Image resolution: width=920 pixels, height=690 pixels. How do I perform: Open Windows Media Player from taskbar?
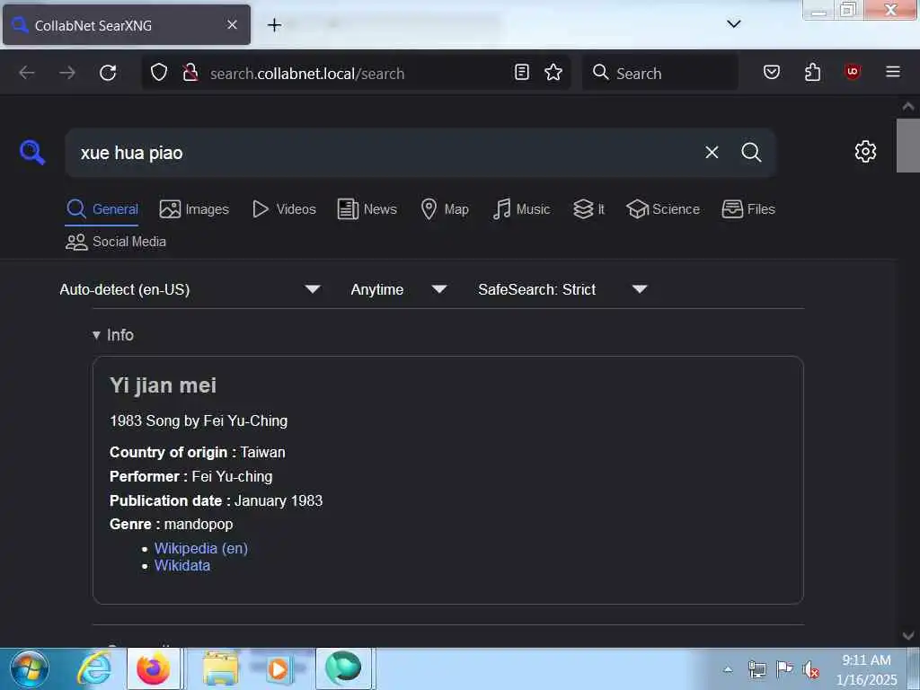pyautogui.click(x=279, y=668)
